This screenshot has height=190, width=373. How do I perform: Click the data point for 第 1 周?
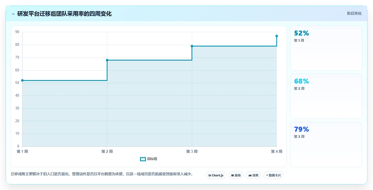click(22, 81)
